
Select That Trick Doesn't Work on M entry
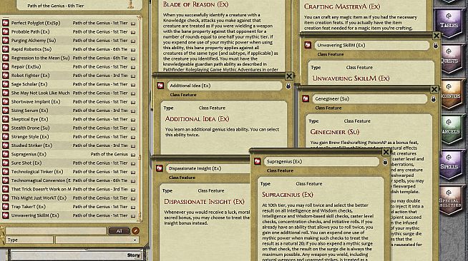click(42, 189)
